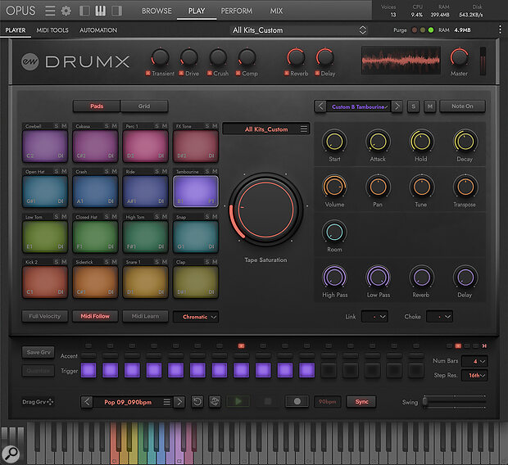Image resolution: width=508 pixels, height=465 pixels.
Task: Start groove playback with the play button
Action: (x=238, y=401)
